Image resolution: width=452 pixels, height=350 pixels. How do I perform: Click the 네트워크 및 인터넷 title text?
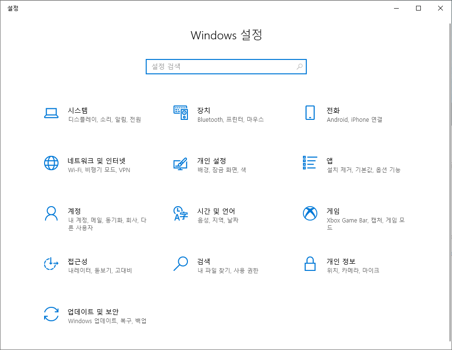(x=96, y=161)
